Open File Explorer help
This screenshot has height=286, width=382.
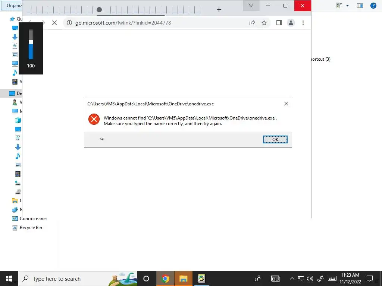(373, 5)
